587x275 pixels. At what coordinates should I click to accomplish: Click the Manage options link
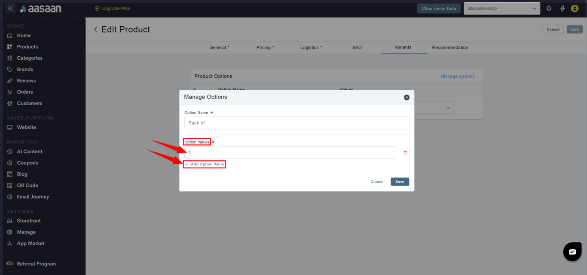(458, 76)
